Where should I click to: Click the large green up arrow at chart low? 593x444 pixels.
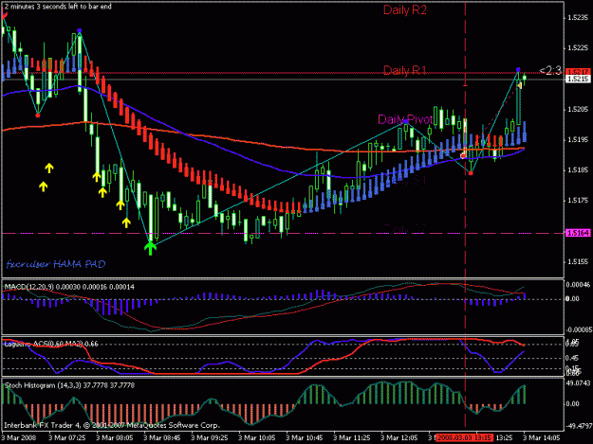[x=150, y=248]
